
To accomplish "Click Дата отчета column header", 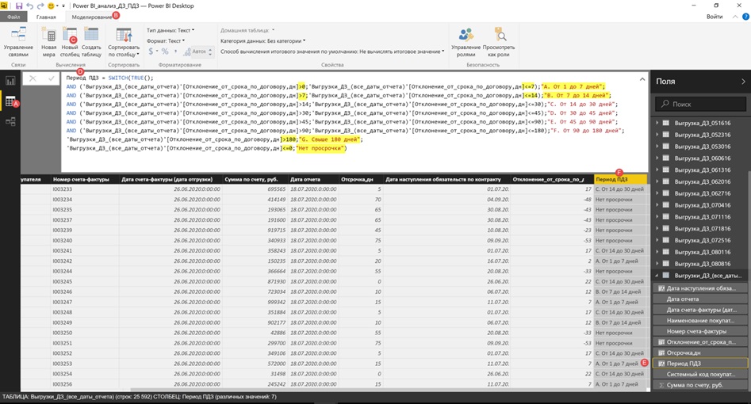I will tap(312, 180).
